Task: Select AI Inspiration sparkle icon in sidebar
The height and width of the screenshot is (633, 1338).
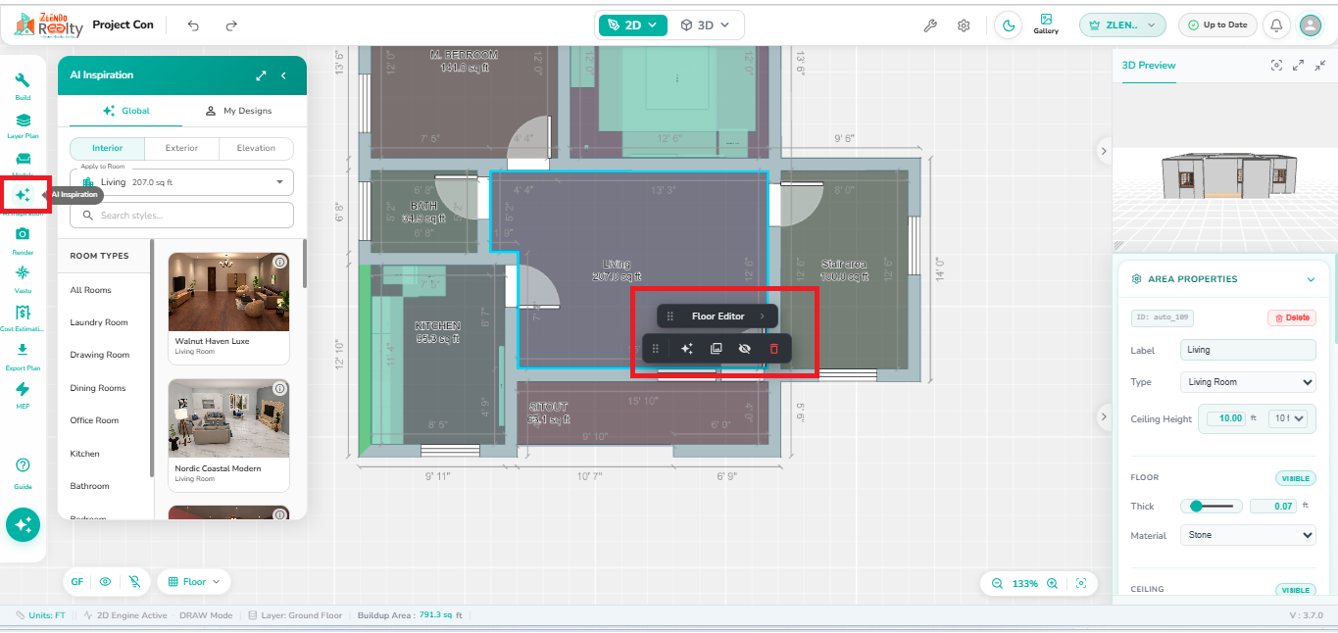Action: 24,195
